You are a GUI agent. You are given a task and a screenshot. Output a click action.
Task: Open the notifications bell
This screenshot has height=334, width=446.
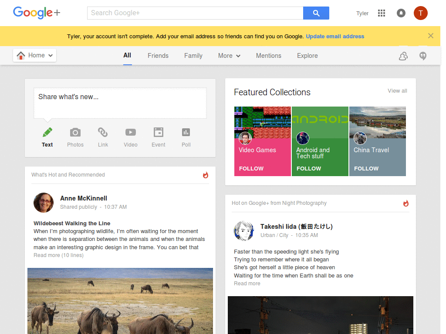401,13
